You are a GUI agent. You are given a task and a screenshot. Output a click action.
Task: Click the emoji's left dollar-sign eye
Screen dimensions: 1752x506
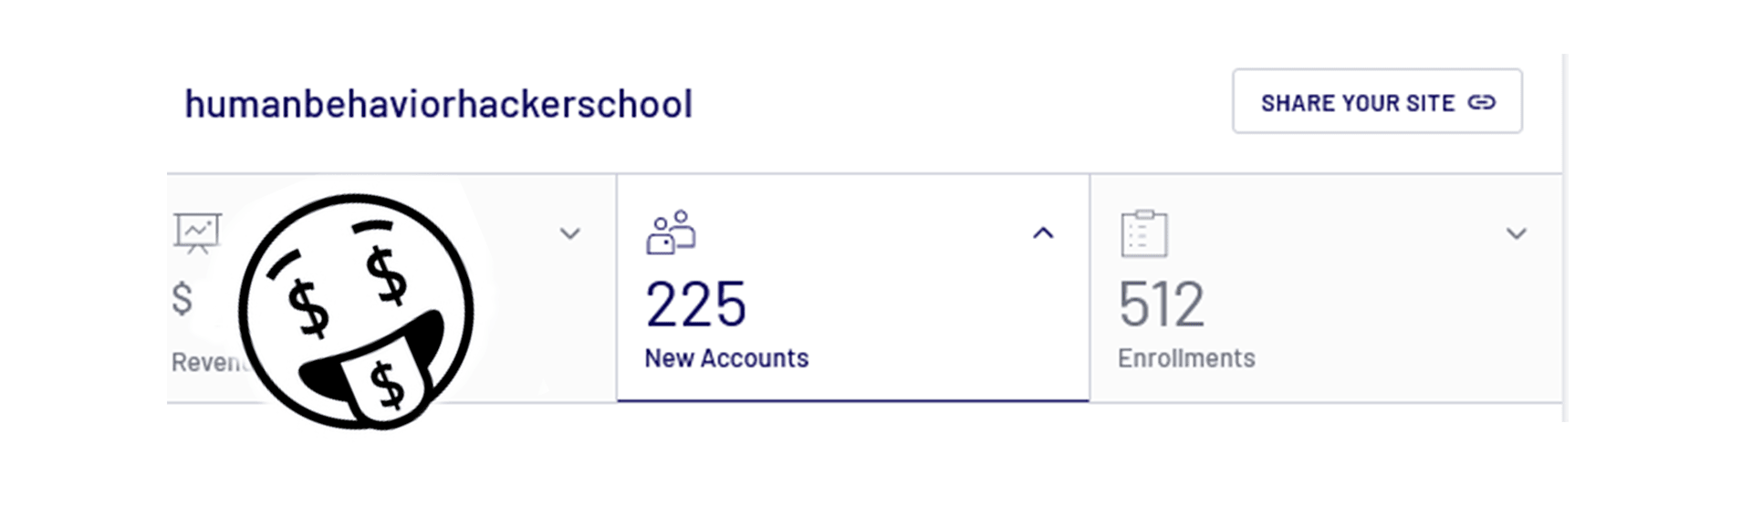pyautogui.click(x=308, y=308)
